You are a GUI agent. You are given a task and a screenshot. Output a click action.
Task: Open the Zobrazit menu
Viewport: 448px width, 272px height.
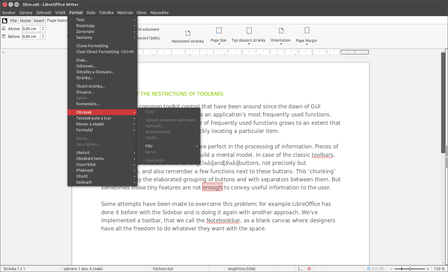pos(44,13)
